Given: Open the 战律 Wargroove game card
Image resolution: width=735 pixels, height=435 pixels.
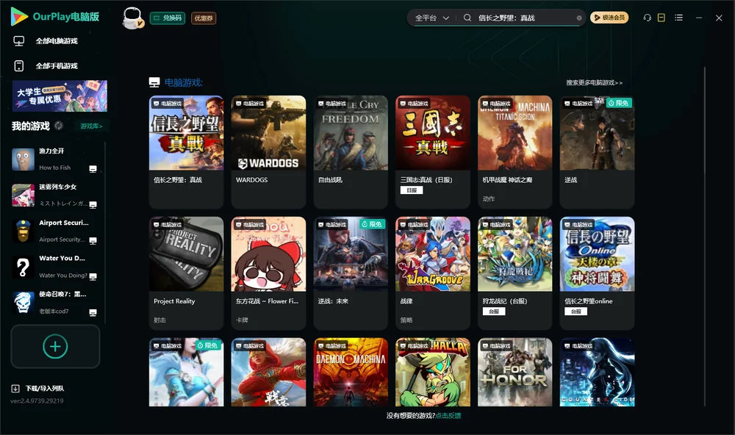Looking at the screenshot, I should (x=433, y=273).
